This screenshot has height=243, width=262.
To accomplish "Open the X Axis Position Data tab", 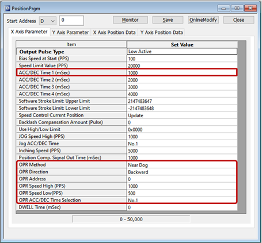I will click(x=114, y=32).
